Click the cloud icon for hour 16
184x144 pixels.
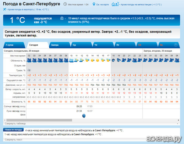point(103,60)
